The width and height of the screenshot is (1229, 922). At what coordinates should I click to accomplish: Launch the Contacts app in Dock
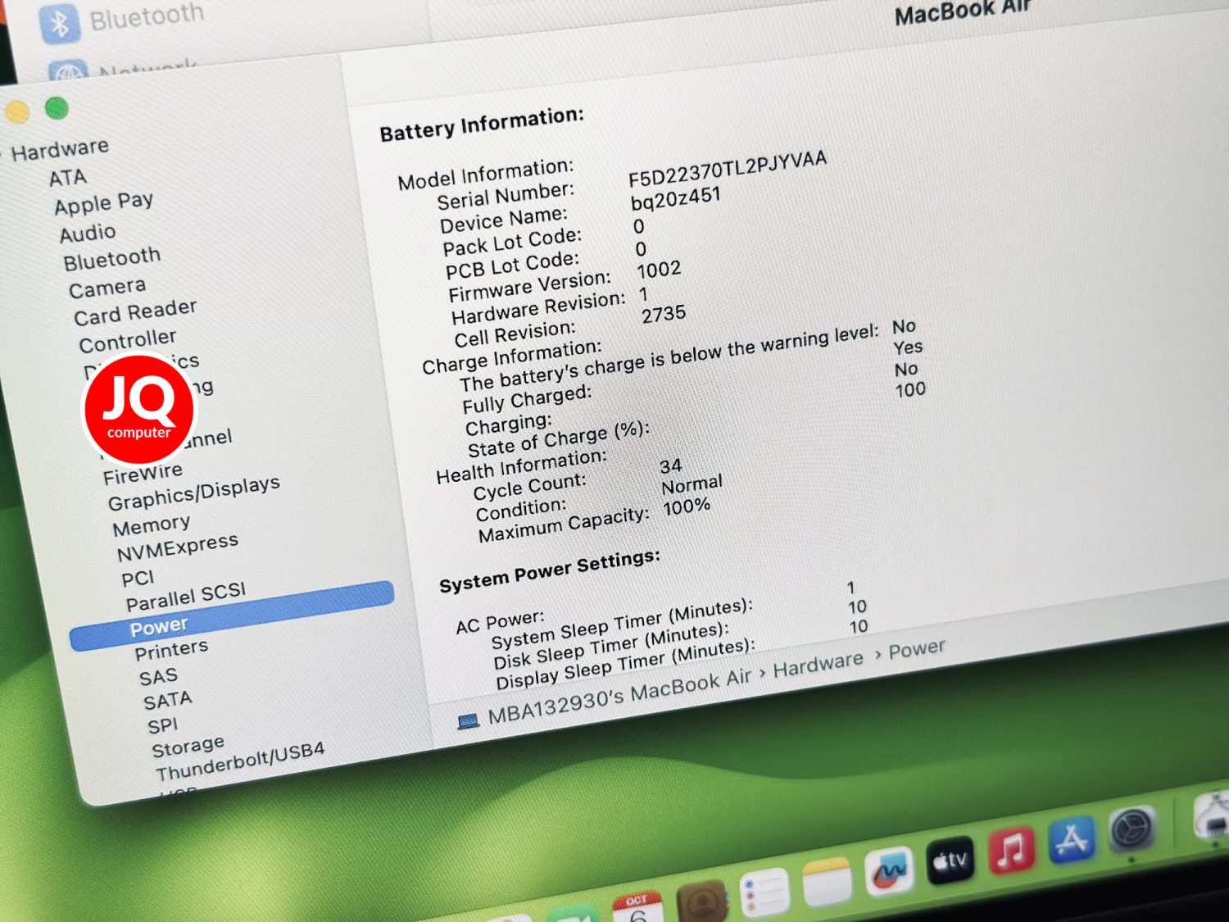click(x=702, y=901)
